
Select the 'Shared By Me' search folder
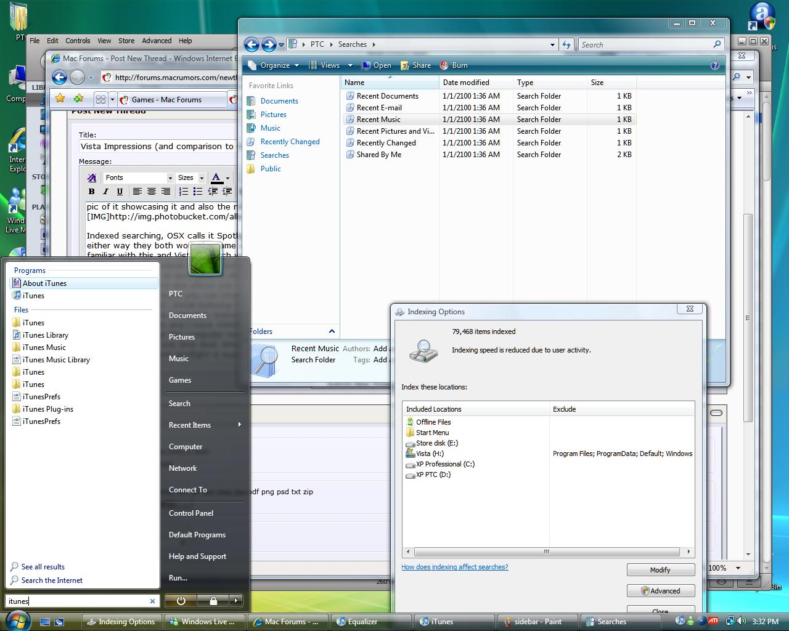click(x=378, y=155)
